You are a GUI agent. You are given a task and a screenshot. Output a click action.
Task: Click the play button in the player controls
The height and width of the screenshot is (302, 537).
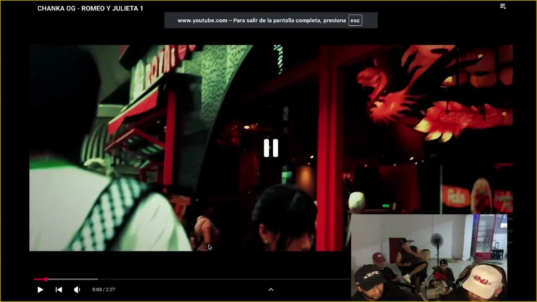tap(40, 289)
